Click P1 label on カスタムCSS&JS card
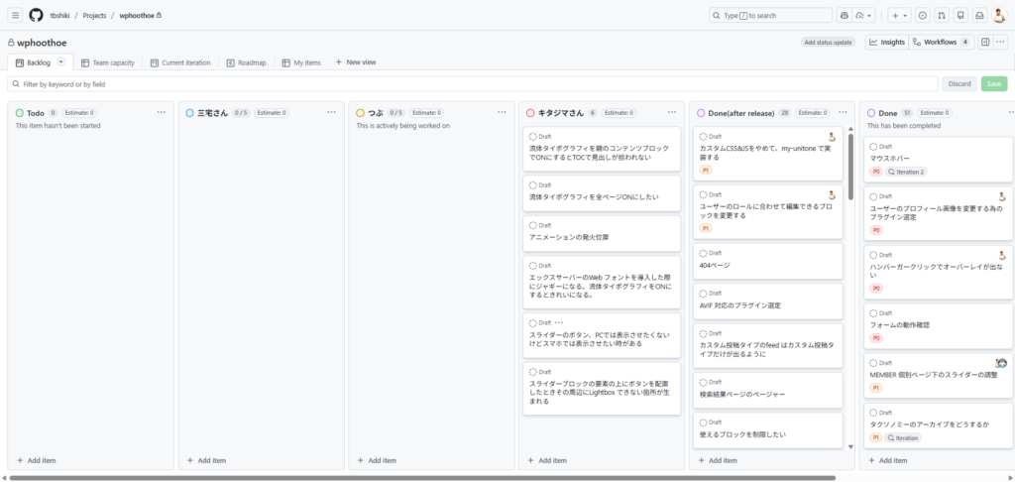This screenshot has width=1015, height=482. [706, 171]
